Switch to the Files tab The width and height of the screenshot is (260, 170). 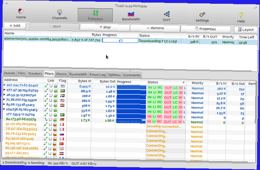point(22,73)
